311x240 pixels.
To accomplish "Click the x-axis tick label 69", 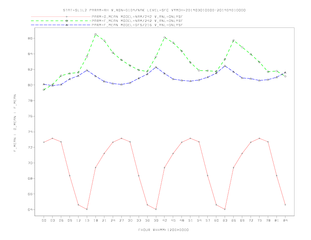I will click(x=242, y=220).
